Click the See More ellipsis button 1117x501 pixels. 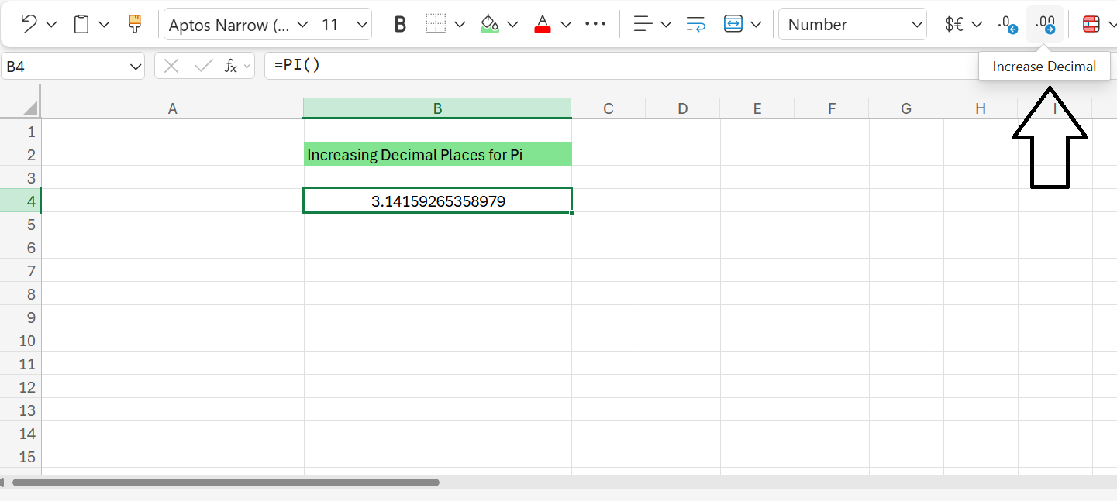(595, 24)
